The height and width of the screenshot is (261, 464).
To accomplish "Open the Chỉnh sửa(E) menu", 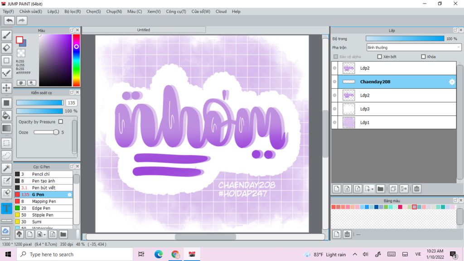I will (30, 11).
